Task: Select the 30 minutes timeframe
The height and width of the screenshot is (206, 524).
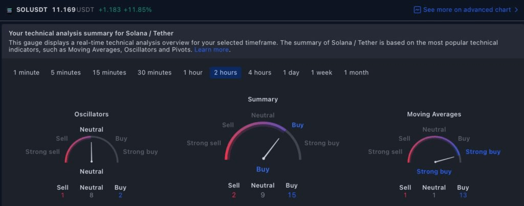Action: coord(155,72)
